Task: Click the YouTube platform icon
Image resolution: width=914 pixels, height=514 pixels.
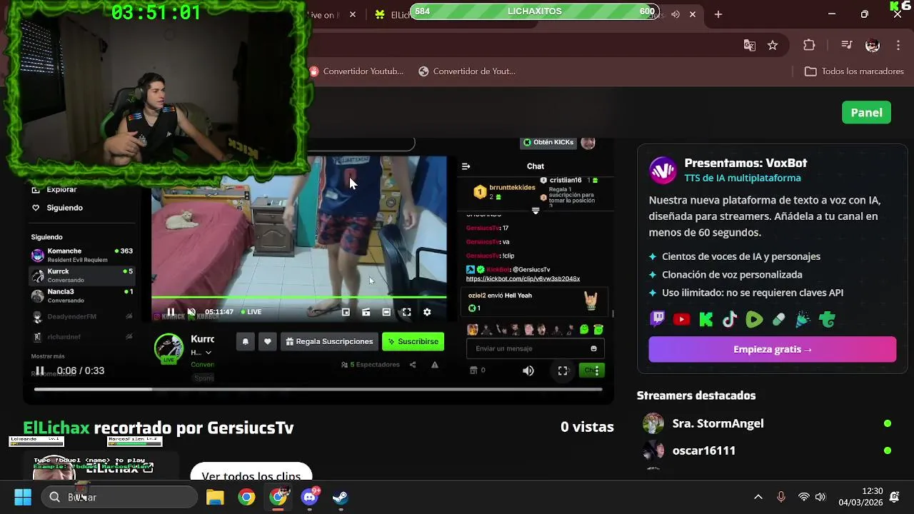Action: (x=682, y=320)
